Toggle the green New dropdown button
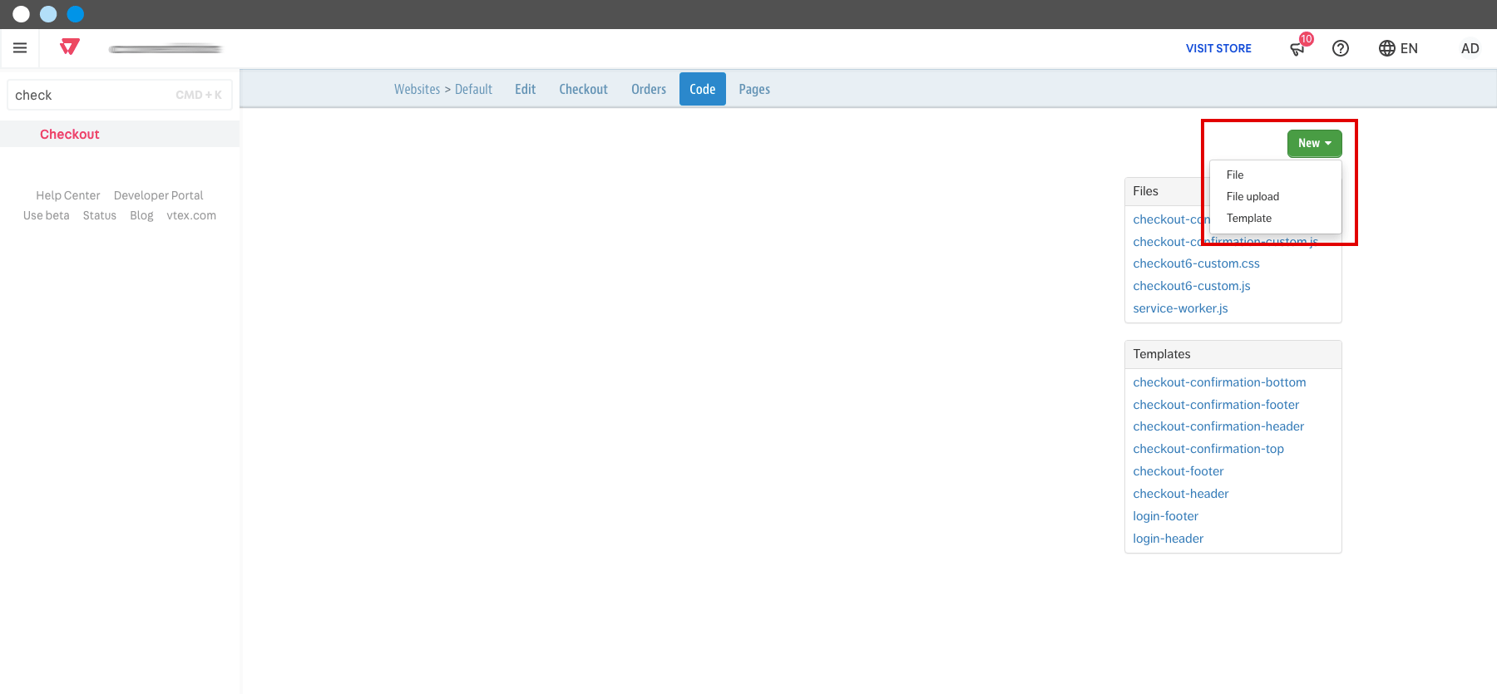The image size is (1497, 694). (x=1314, y=143)
